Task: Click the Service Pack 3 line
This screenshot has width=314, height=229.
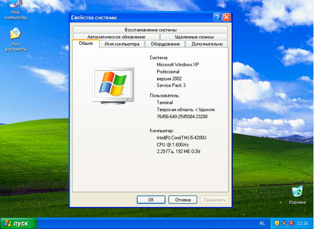Action: pos(171,86)
